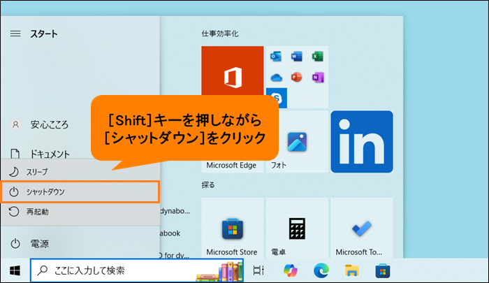This screenshot has width=489, height=283.
Task: Select シャットダウン in the power menu
Action: point(80,191)
